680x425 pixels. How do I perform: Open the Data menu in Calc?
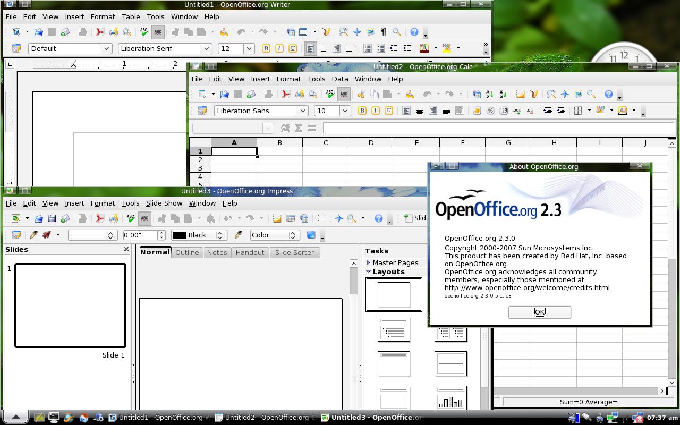[340, 79]
